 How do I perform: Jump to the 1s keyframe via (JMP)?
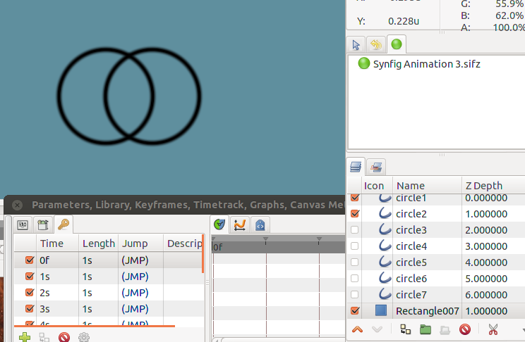click(135, 277)
